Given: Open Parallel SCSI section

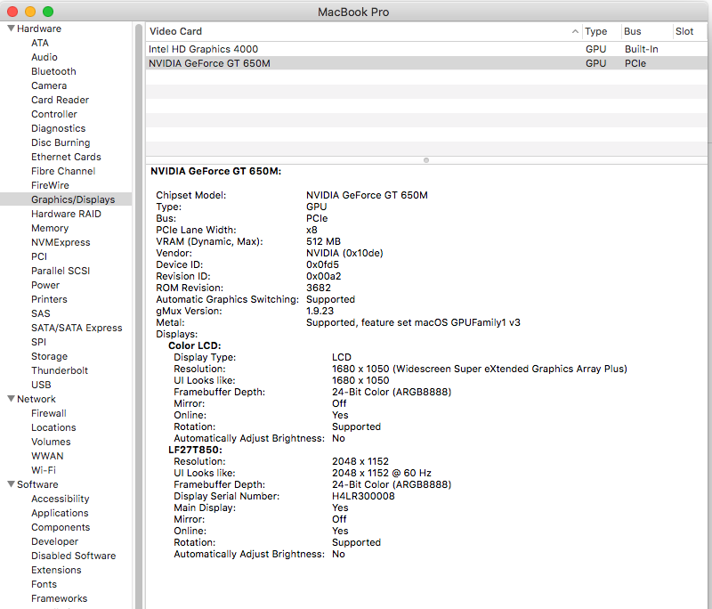Looking at the screenshot, I should pos(61,271).
